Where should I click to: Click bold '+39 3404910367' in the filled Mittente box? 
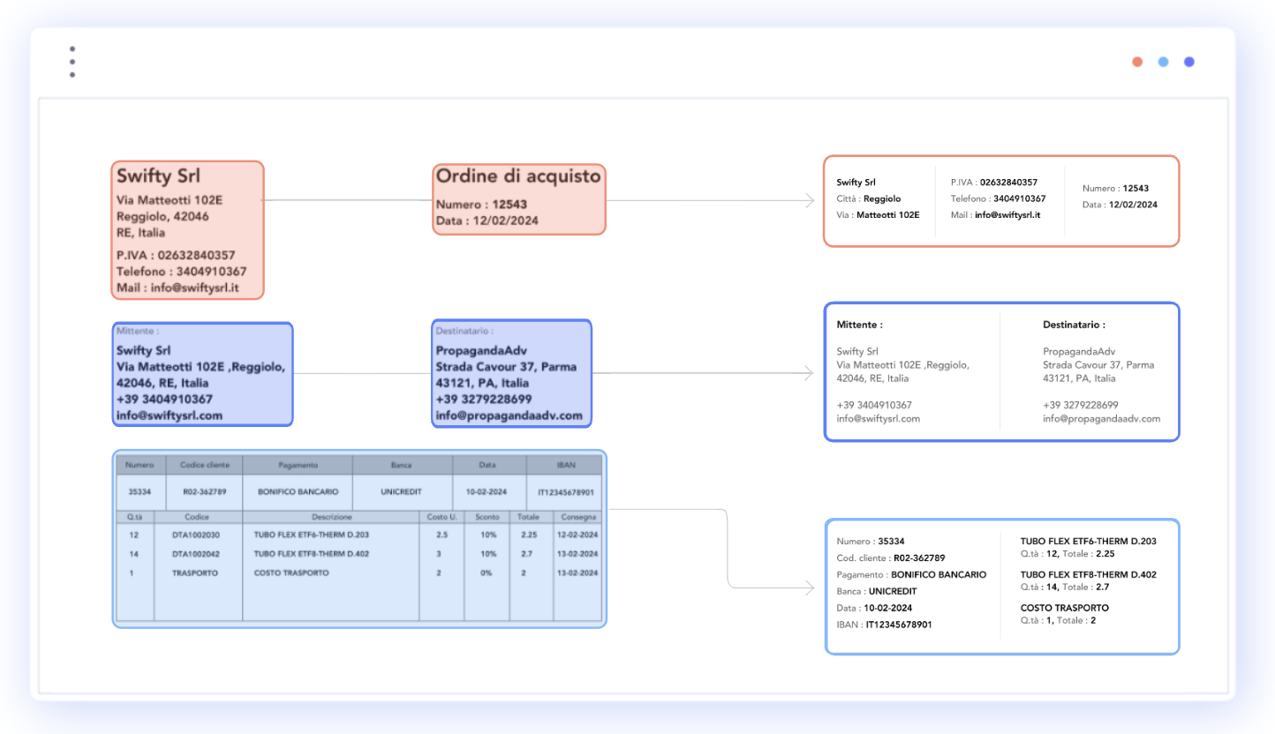[x=164, y=399]
